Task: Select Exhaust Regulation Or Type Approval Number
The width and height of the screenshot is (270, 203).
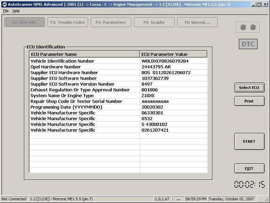Action: point(80,90)
